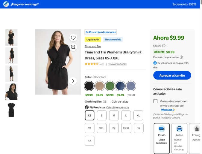
Task: Select the Envío shipping option card
Action: [x=162, y=138]
